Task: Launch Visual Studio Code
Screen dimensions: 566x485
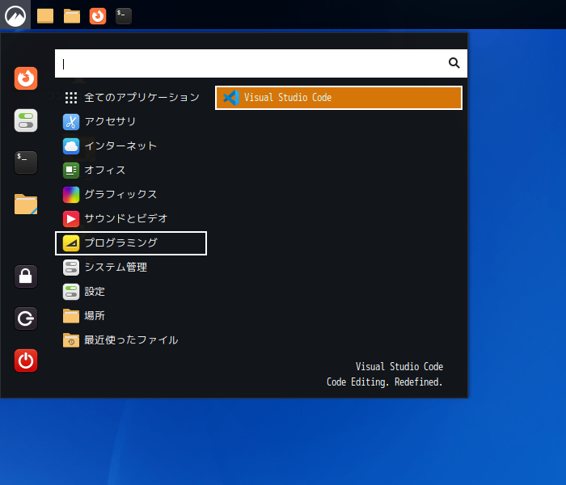Action: point(339,98)
